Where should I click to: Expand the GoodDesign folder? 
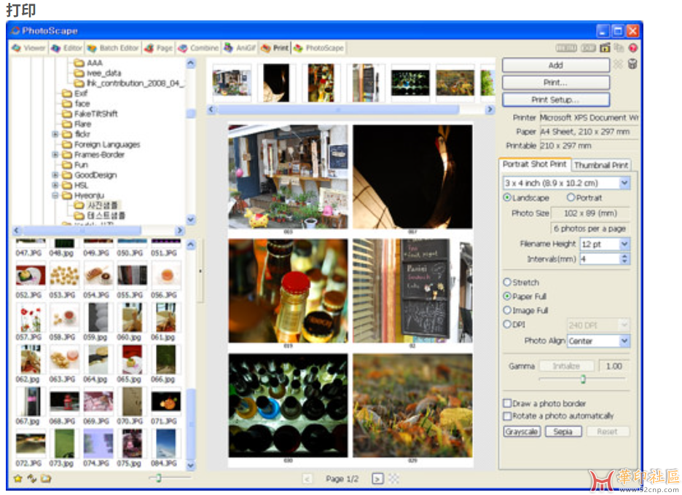(x=55, y=175)
